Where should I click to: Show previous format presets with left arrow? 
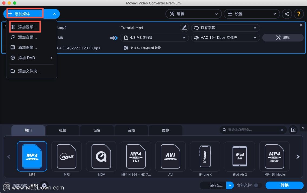pos(9,156)
